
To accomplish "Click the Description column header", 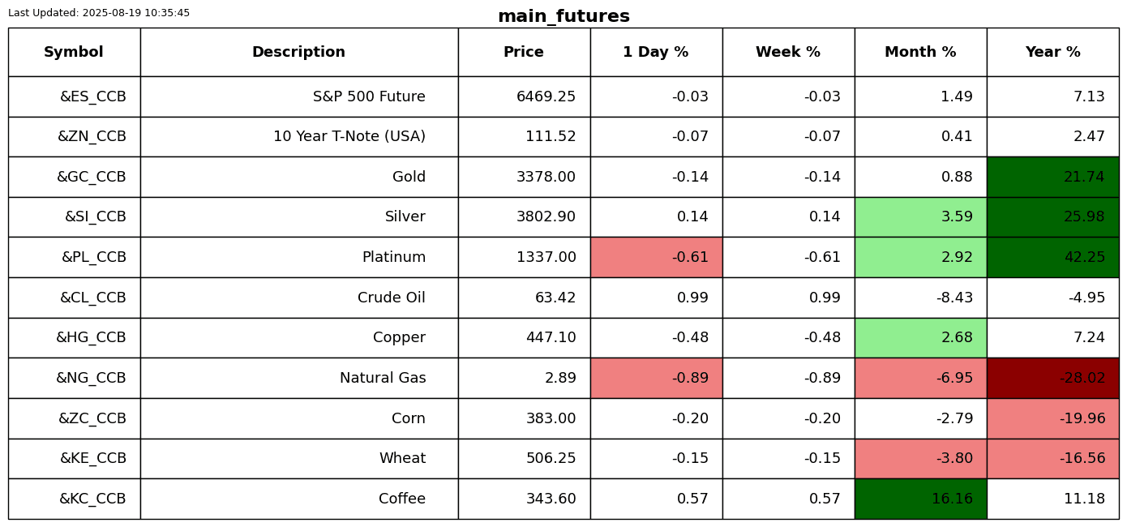I will 298,53.
